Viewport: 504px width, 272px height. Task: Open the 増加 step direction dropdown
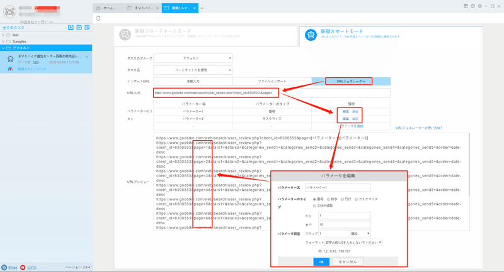(x=360, y=234)
